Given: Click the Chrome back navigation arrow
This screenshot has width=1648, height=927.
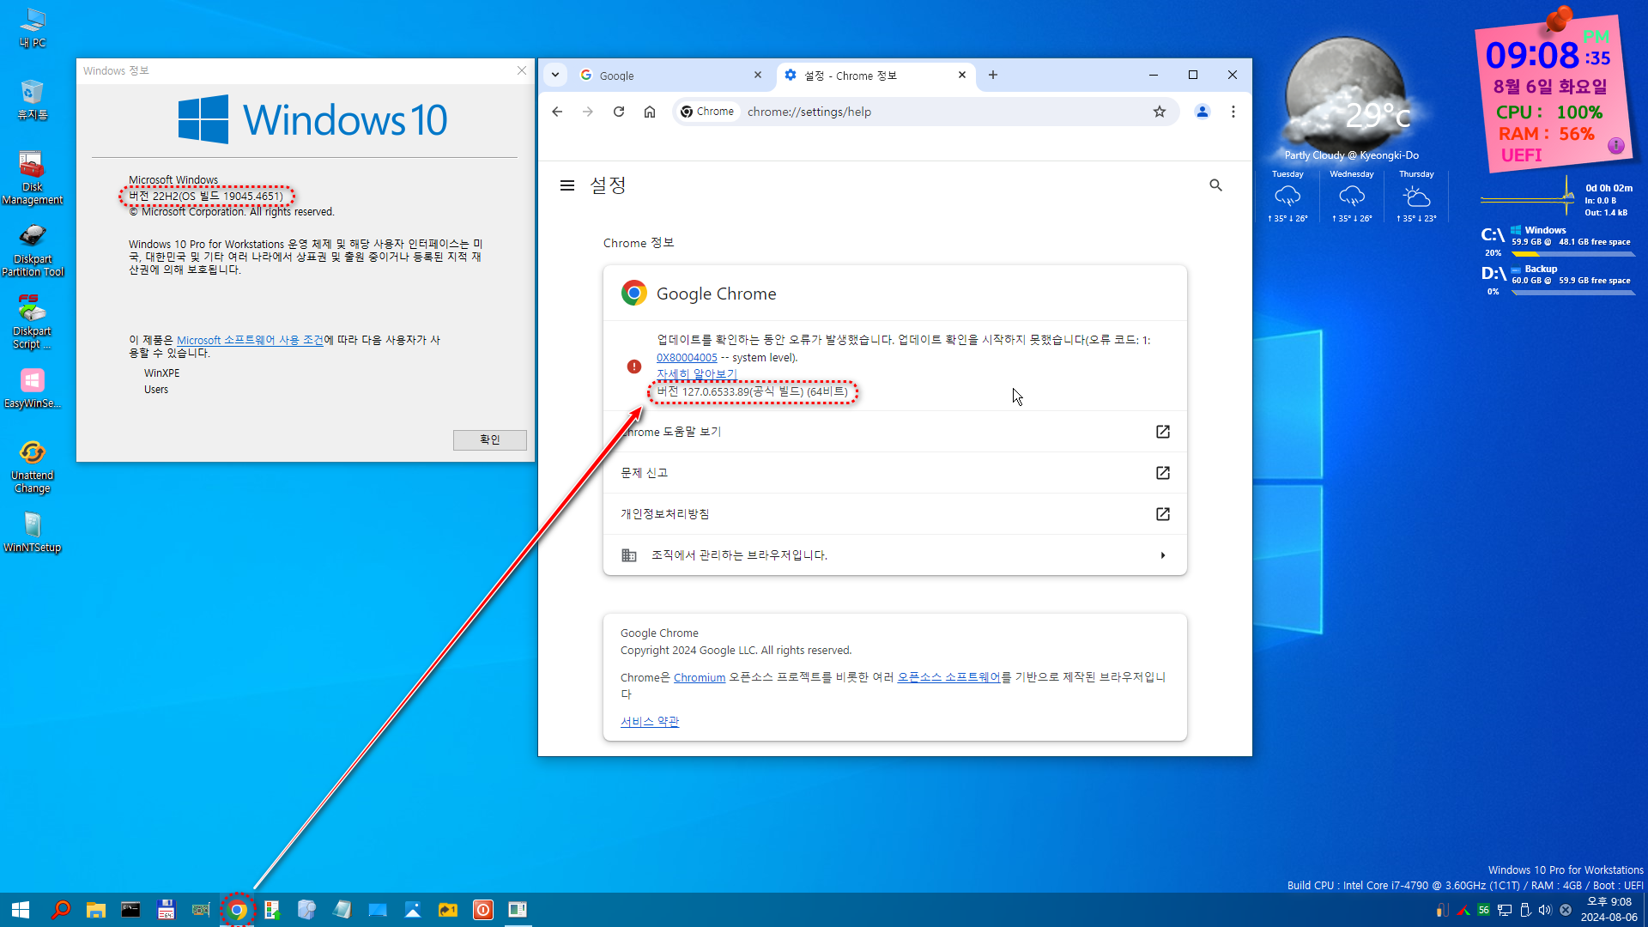Looking at the screenshot, I should click(557, 112).
